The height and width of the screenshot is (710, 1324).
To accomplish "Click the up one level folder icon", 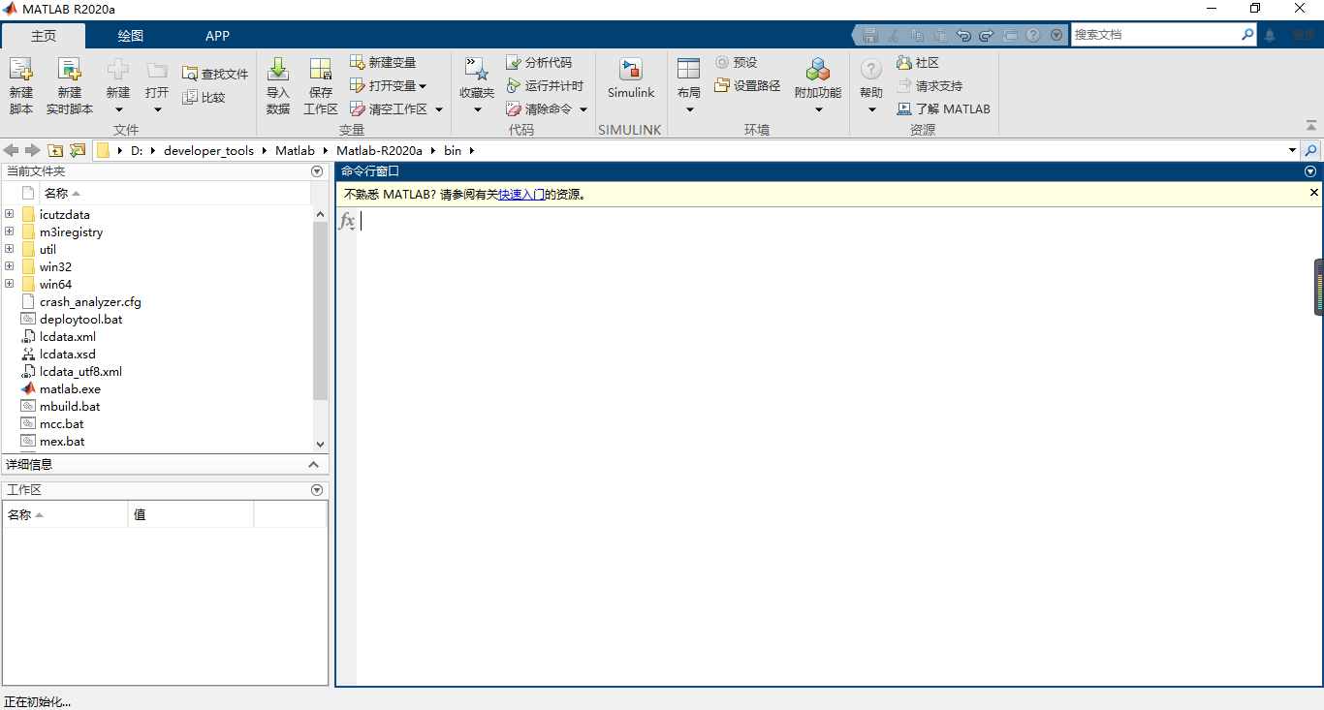I will point(55,150).
